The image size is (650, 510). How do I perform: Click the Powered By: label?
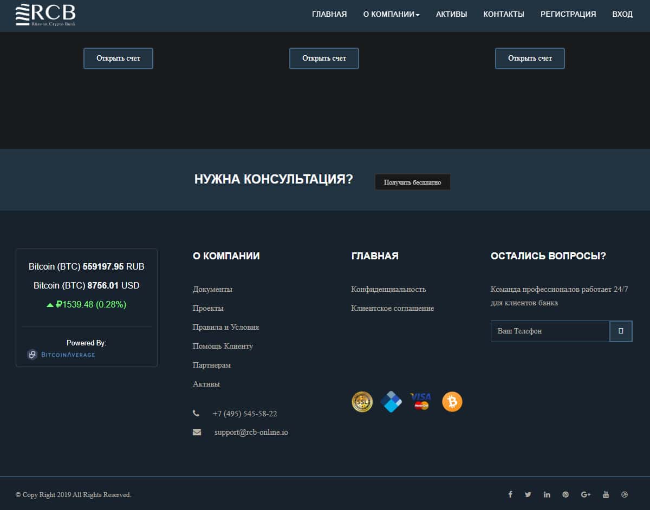(x=87, y=343)
